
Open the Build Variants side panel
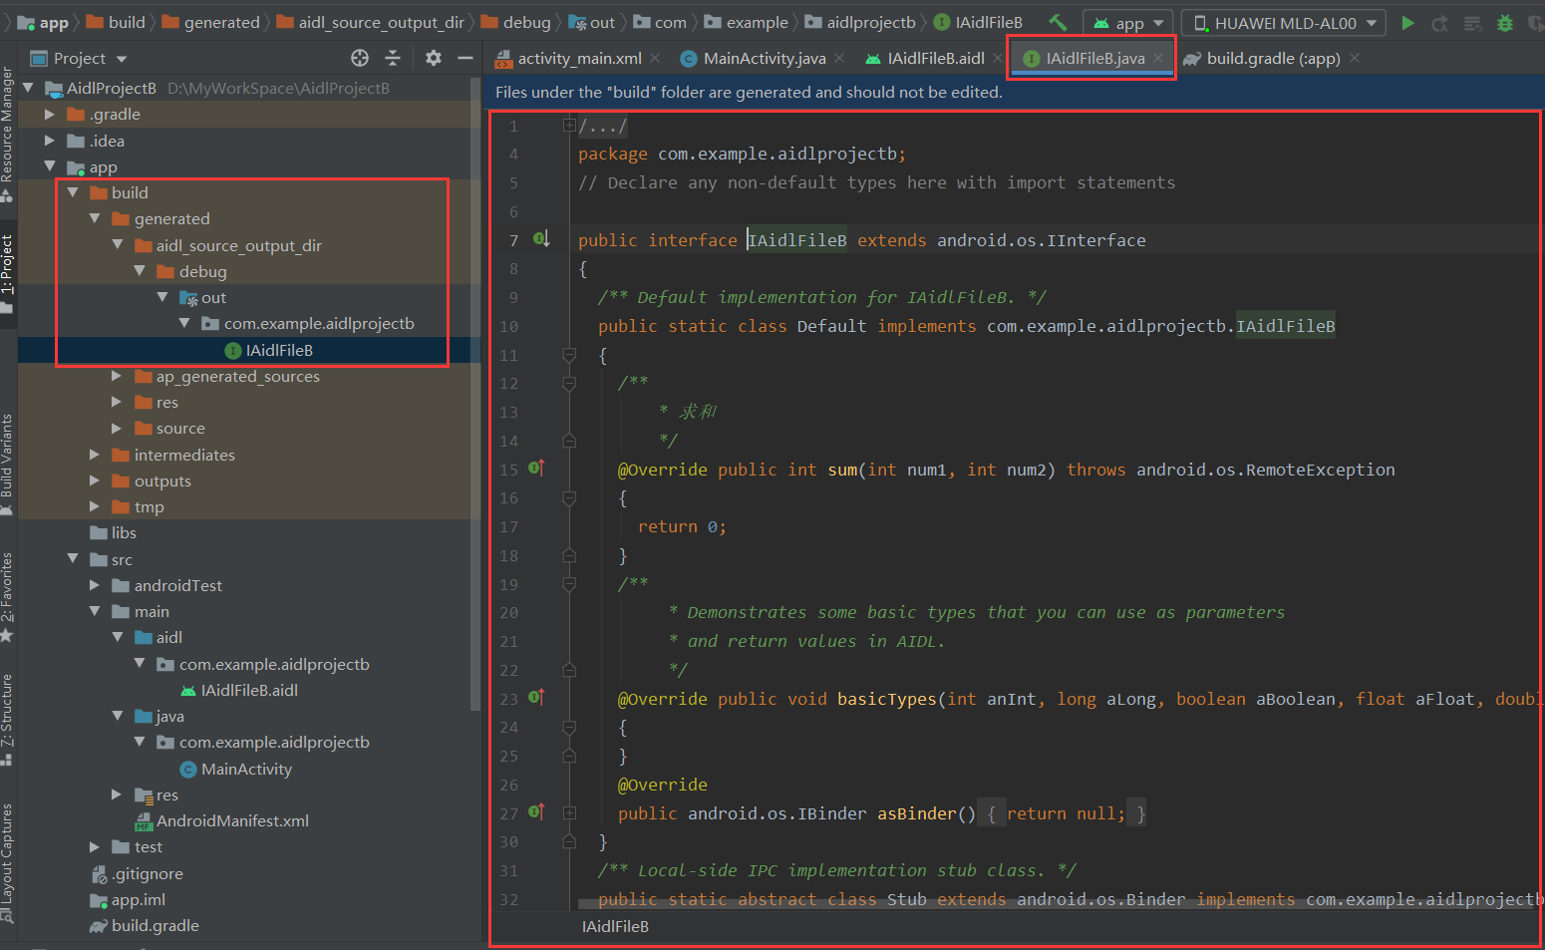(x=8, y=464)
